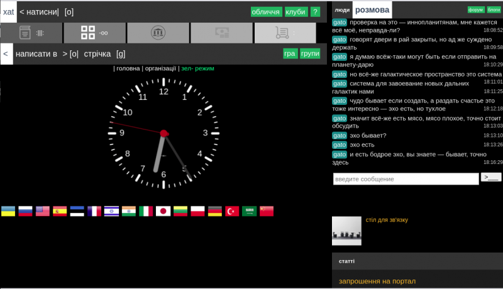Select the German flag language
This screenshot has width=503, height=289.
[215, 211]
